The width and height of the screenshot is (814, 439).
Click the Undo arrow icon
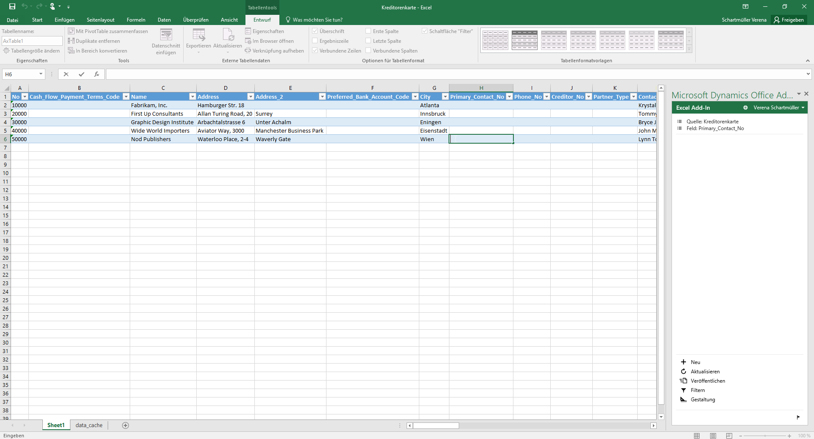coord(25,6)
